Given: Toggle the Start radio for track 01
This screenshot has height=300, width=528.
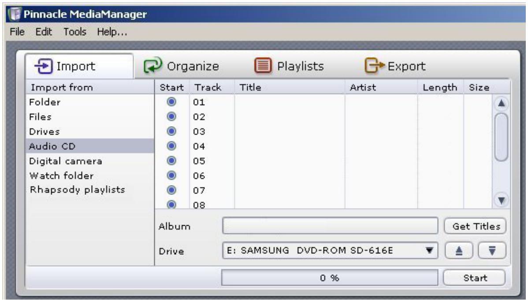Looking at the screenshot, I should tap(171, 102).
